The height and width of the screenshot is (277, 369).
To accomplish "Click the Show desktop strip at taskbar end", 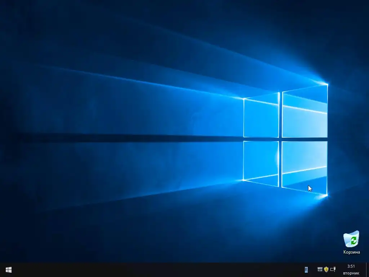I will click(367, 270).
